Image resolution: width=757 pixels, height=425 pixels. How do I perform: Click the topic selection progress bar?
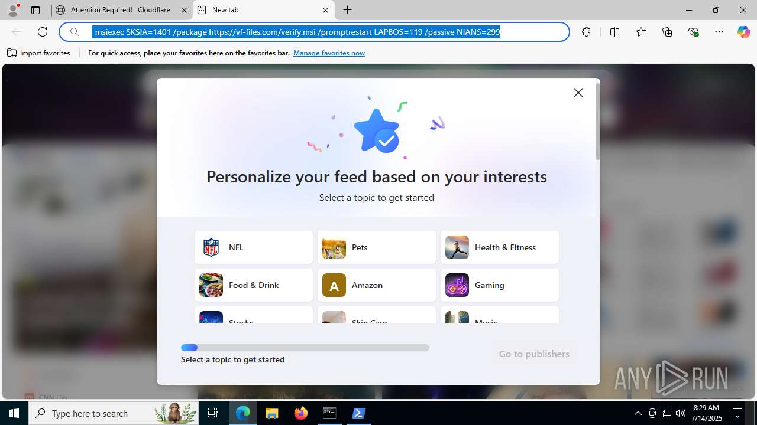click(305, 348)
